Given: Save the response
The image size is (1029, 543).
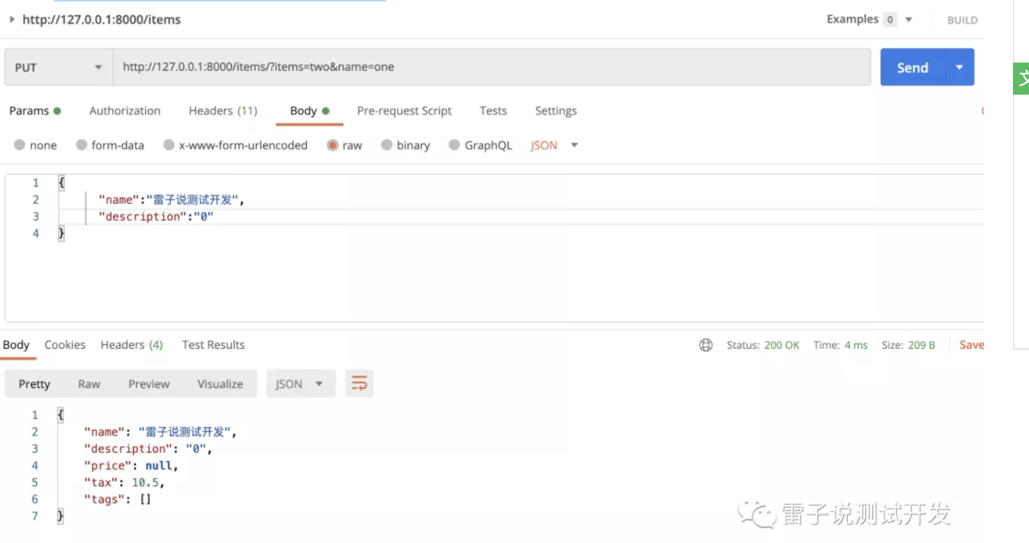Looking at the screenshot, I should click(971, 345).
